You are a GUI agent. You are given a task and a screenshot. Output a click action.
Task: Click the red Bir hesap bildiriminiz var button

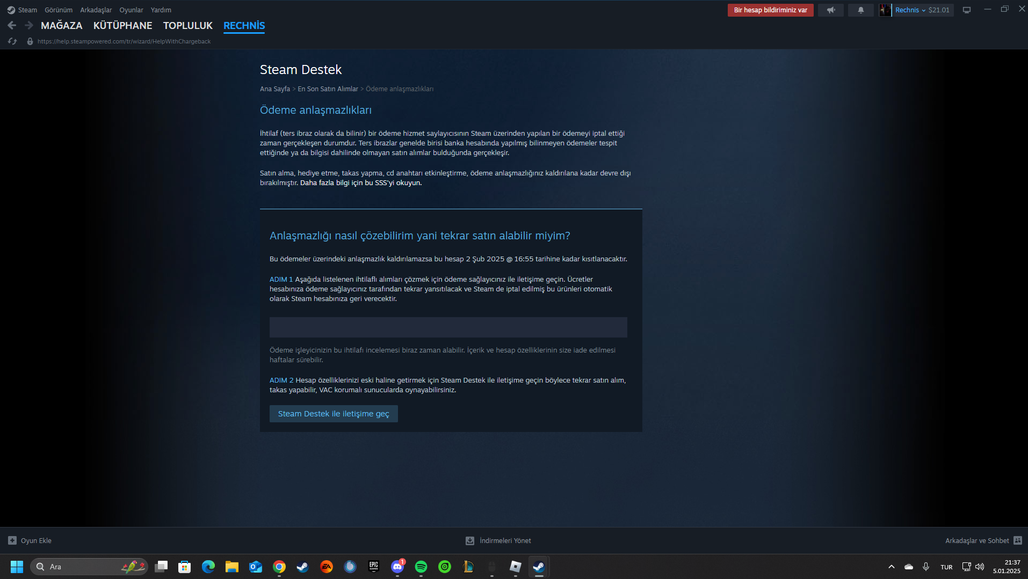[x=771, y=10]
